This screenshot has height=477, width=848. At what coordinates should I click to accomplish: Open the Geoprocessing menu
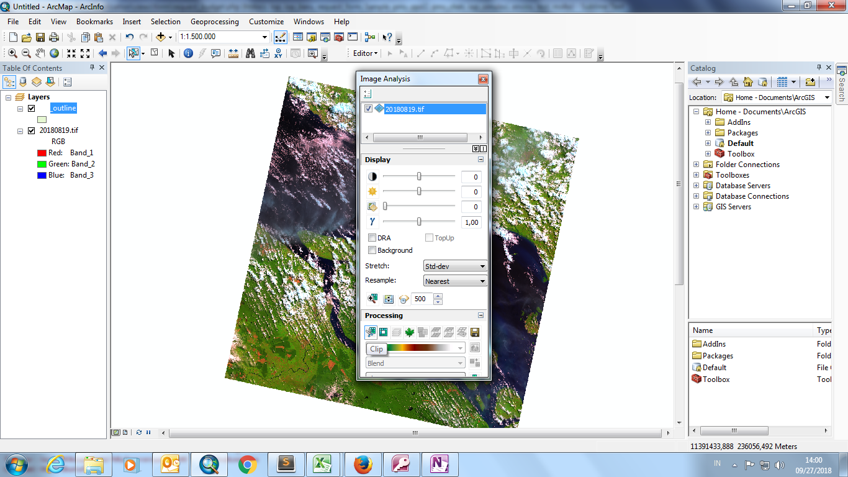point(214,22)
